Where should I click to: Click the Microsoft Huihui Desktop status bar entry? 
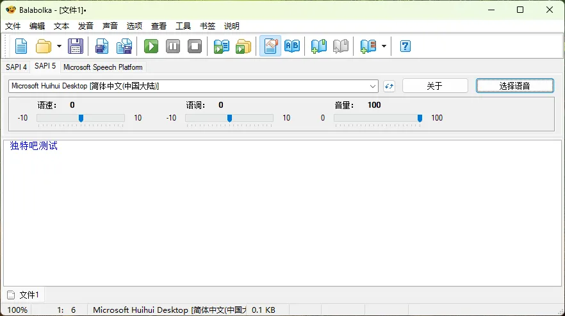[x=169, y=310]
